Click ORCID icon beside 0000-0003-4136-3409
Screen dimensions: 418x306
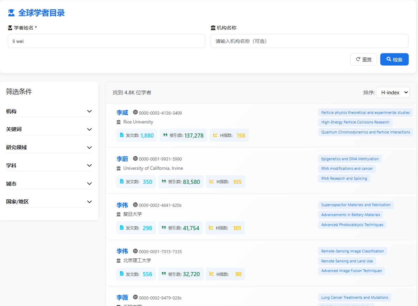point(135,113)
